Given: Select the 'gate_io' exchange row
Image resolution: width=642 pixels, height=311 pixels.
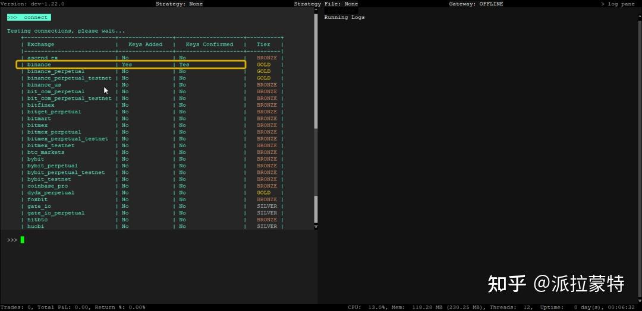Looking at the screenshot, I should (x=152, y=207).
